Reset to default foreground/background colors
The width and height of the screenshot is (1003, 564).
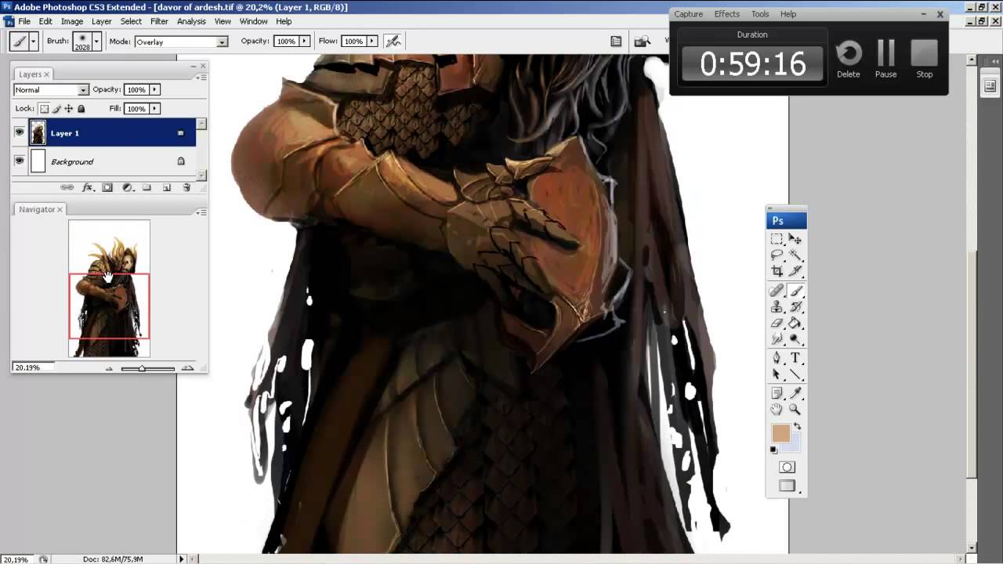tap(774, 450)
